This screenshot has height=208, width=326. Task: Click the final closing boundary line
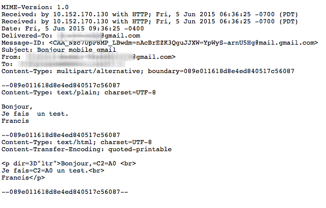[64, 192]
